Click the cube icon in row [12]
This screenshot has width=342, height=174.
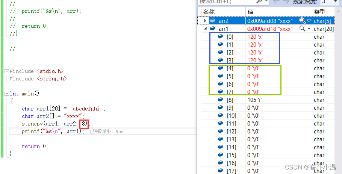click(221, 131)
